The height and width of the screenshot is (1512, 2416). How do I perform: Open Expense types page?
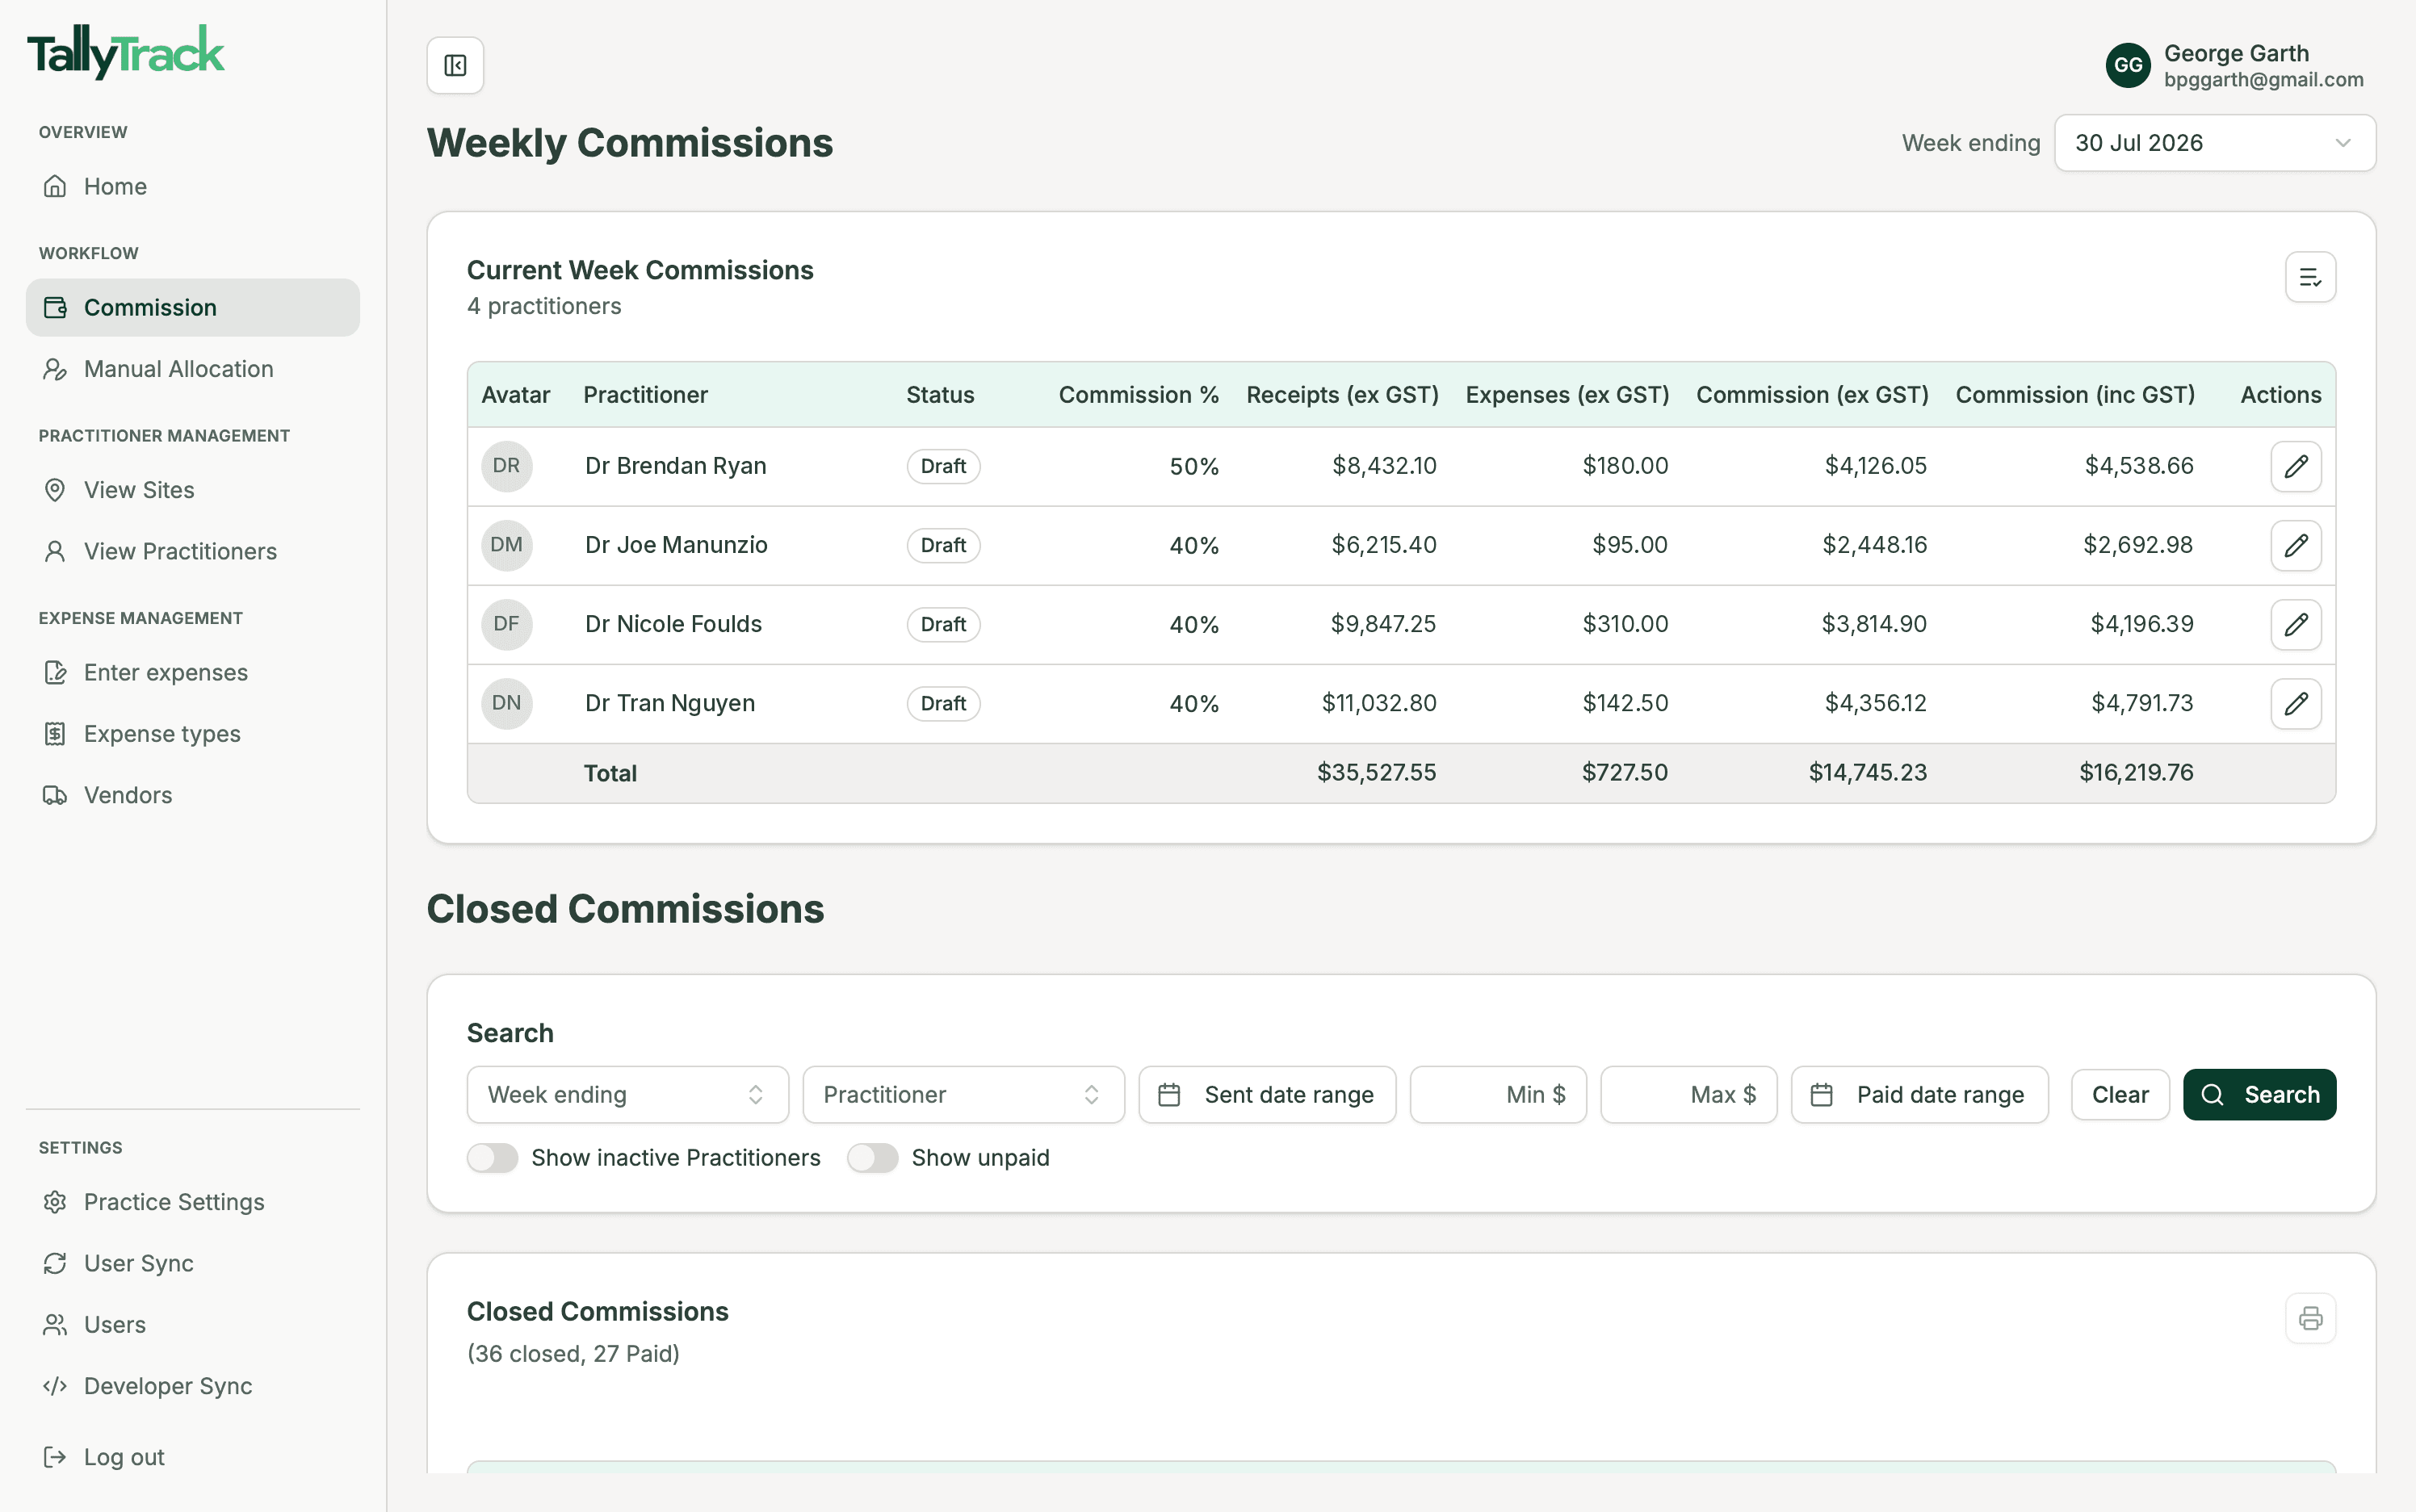[192, 734]
